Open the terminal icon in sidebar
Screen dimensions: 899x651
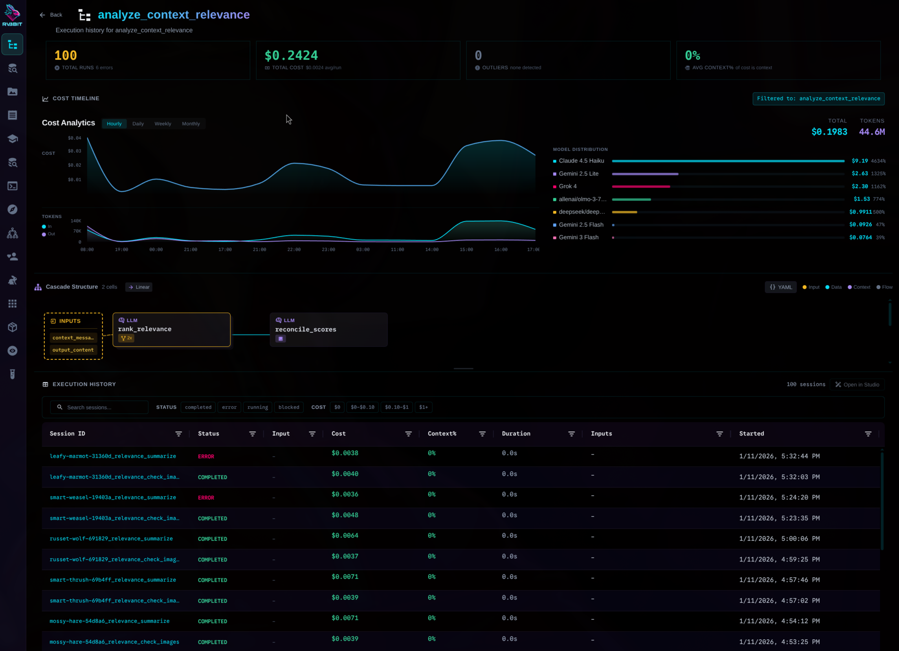coord(12,186)
